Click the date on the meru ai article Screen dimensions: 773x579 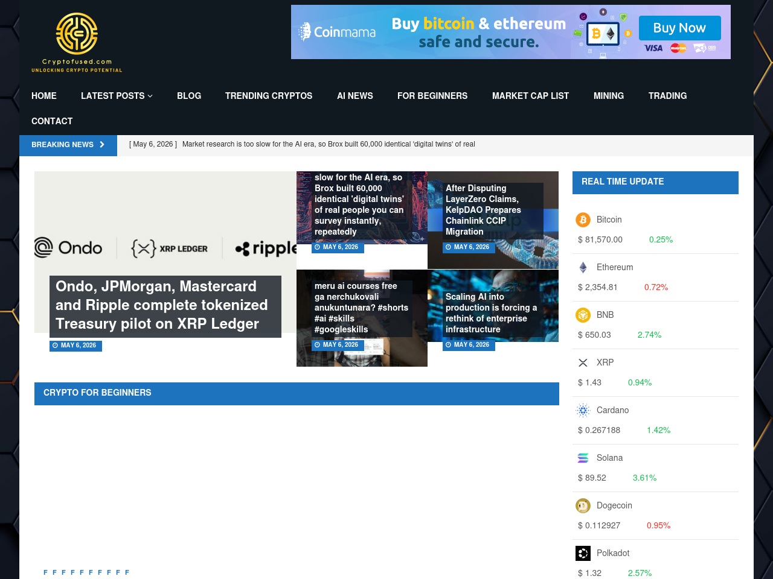coord(338,345)
